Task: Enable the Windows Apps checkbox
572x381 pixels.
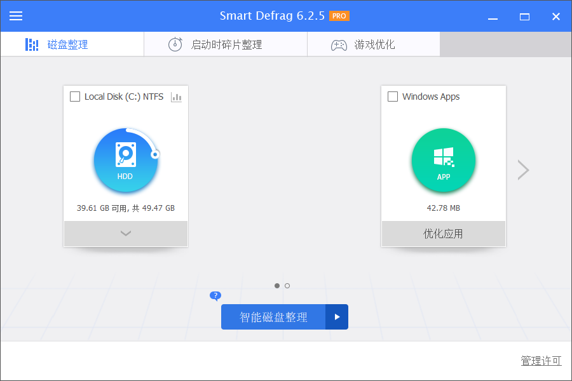Action: click(393, 96)
